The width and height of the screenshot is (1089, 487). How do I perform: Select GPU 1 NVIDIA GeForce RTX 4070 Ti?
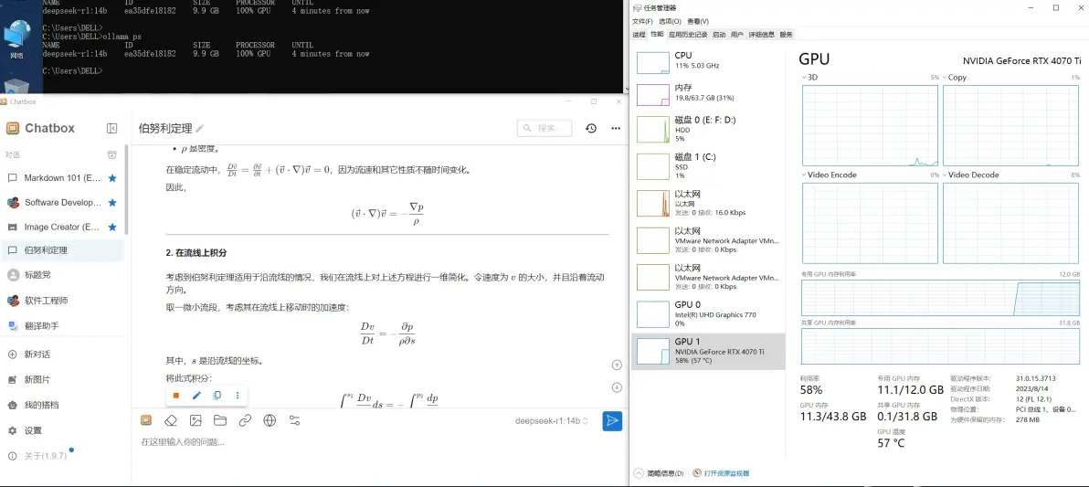click(708, 351)
